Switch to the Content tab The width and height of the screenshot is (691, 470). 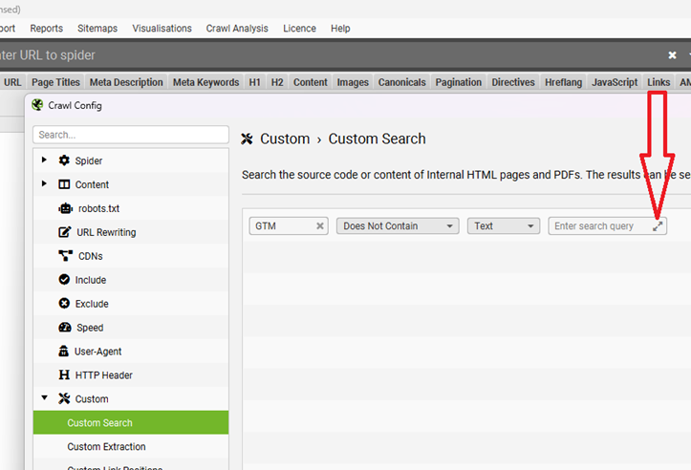click(311, 82)
